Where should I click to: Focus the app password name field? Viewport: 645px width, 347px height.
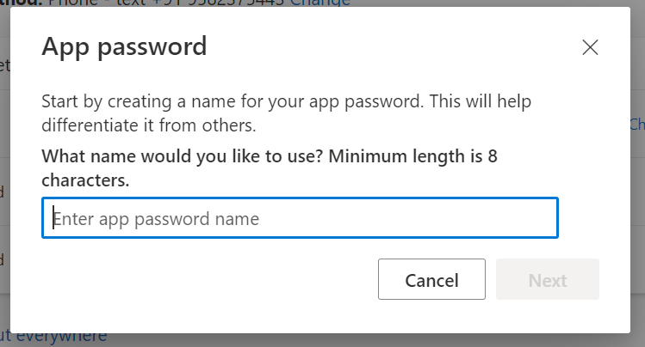click(x=300, y=219)
